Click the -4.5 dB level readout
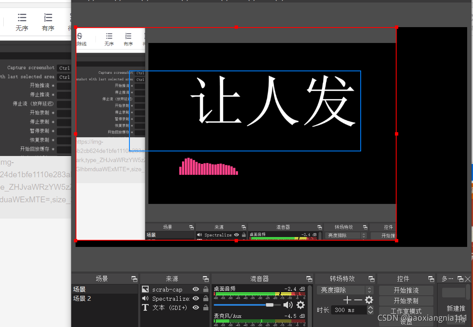The height and width of the screenshot is (327, 473). [294, 316]
